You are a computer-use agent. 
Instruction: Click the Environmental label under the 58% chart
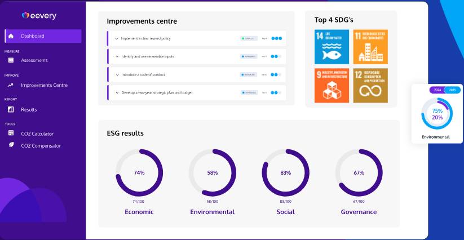point(212,212)
